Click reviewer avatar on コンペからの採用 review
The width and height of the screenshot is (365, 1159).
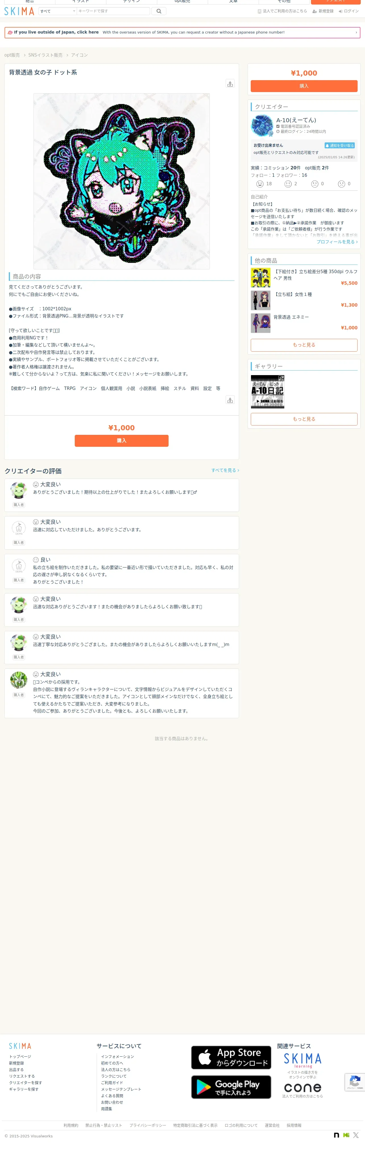point(18,680)
